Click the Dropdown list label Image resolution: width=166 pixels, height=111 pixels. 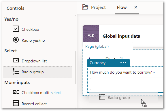(34, 61)
